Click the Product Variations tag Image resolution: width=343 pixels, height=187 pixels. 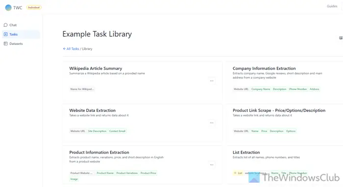127,173
